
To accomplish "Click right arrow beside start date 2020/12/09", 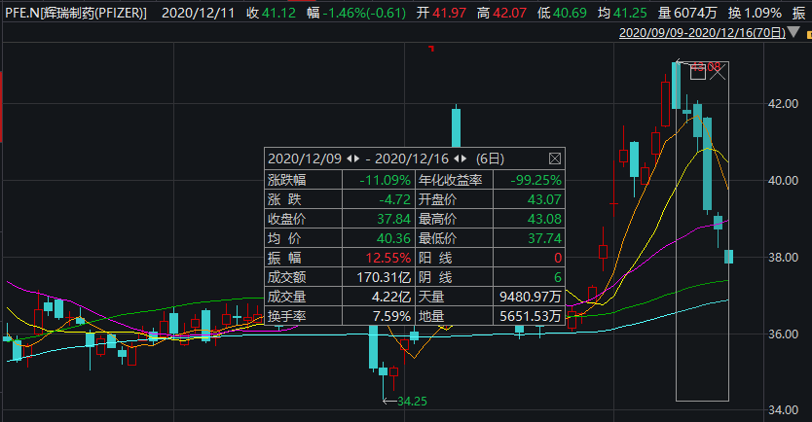I will click(x=358, y=158).
